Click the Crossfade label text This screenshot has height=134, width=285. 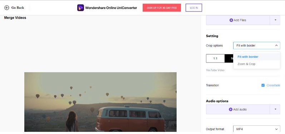pyautogui.click(x=273, y=85)
